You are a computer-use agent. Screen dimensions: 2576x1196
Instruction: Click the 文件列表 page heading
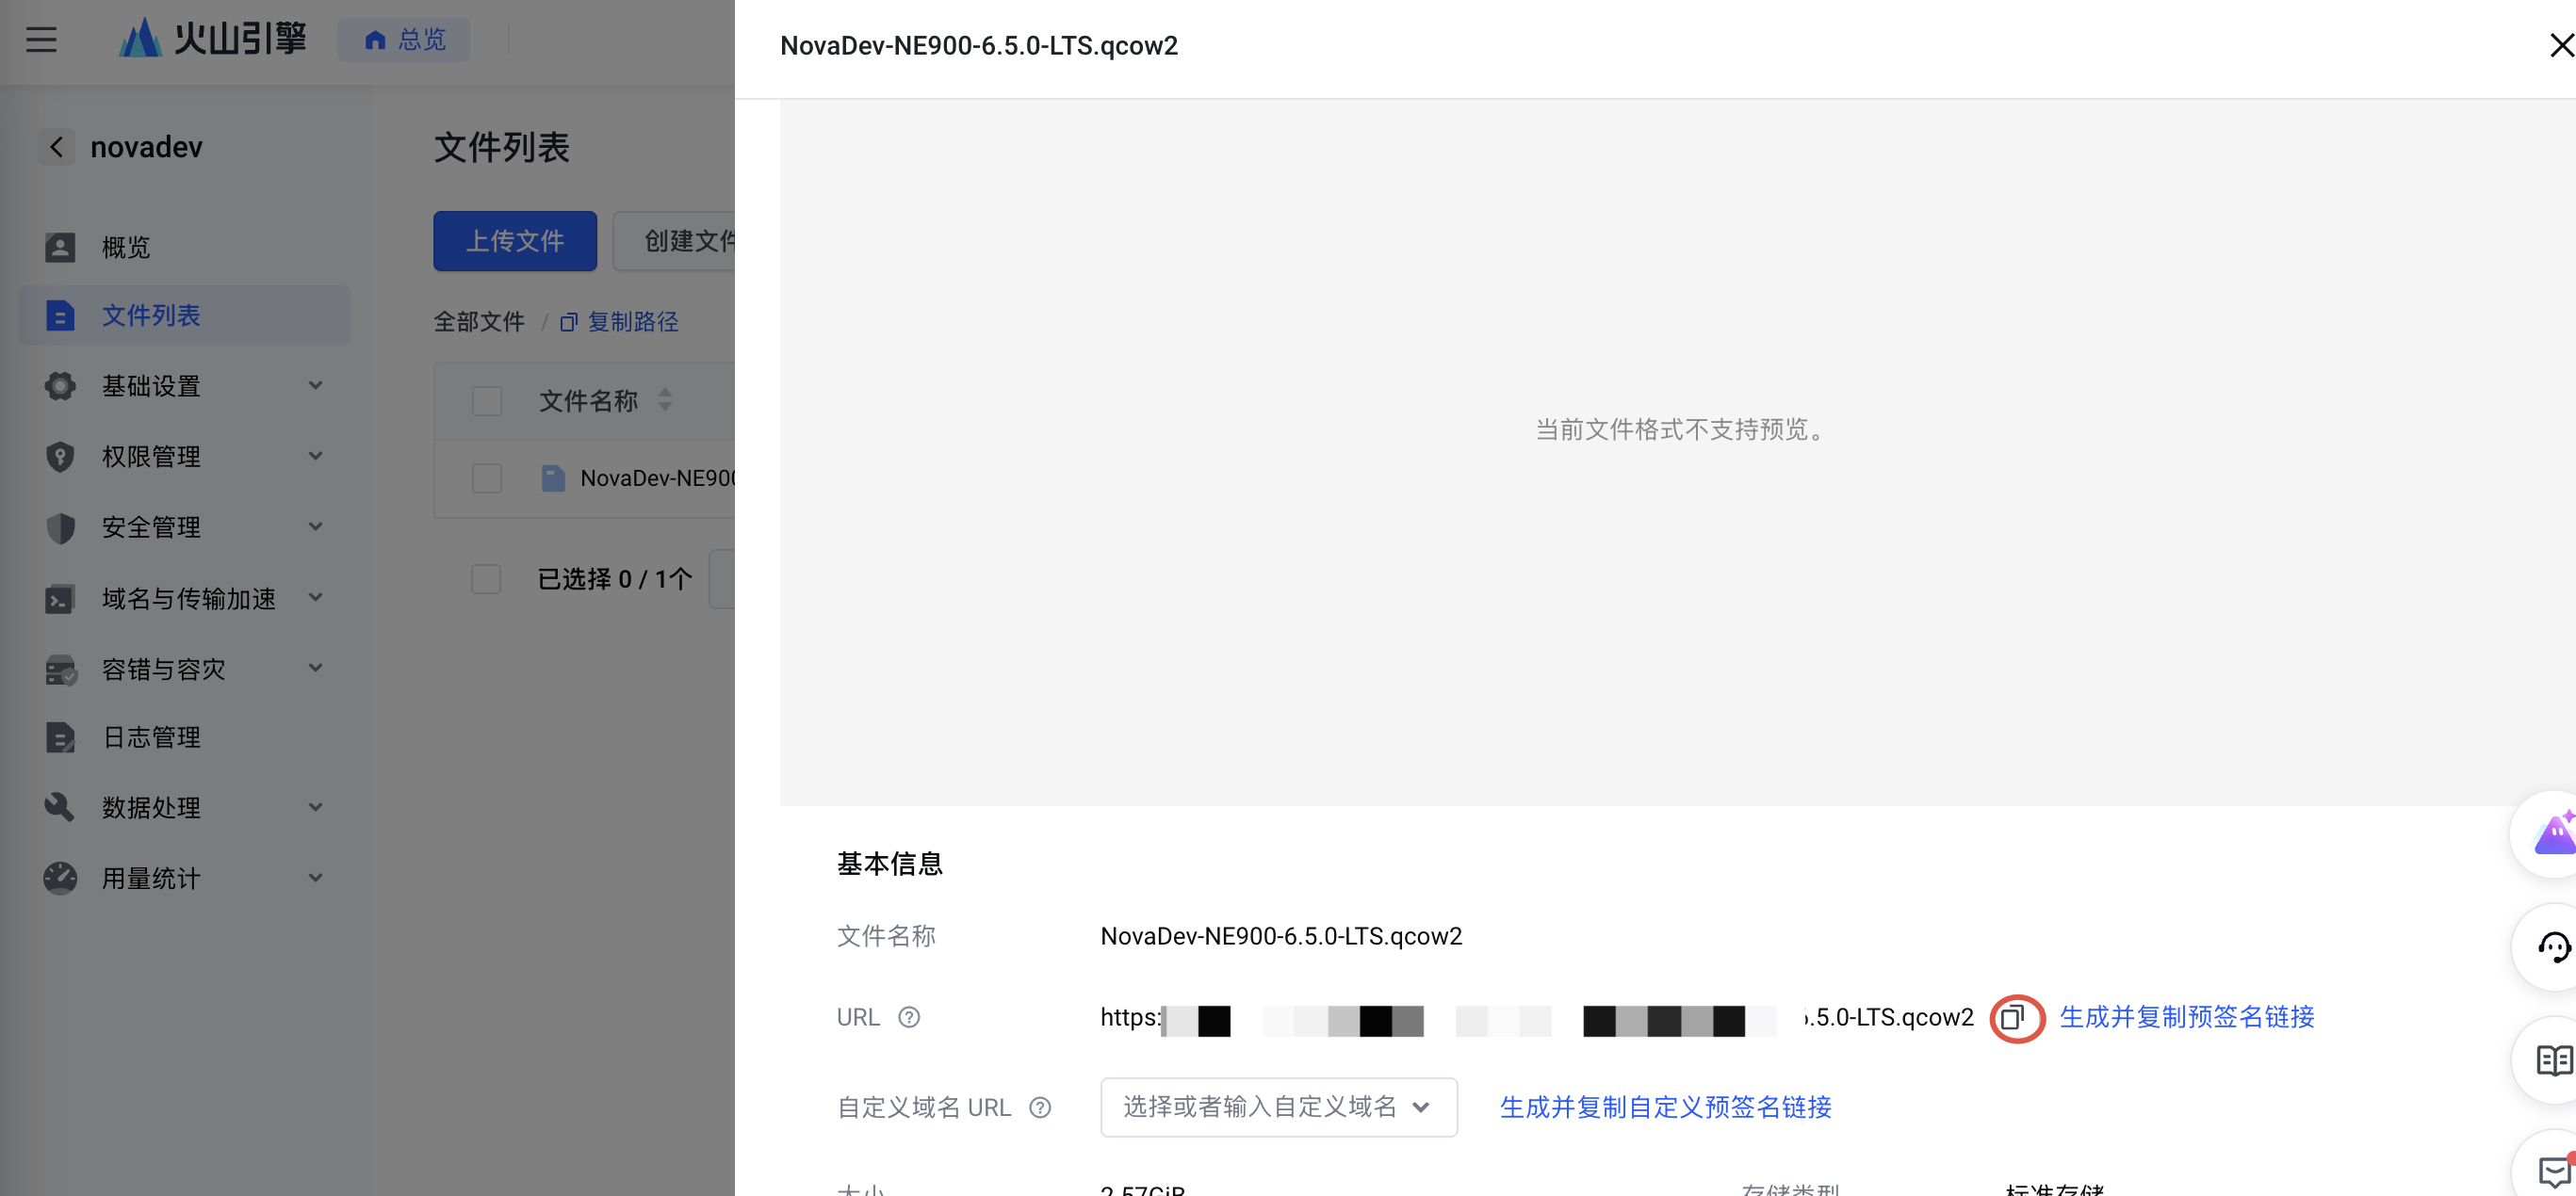click(x=502, y=148)
